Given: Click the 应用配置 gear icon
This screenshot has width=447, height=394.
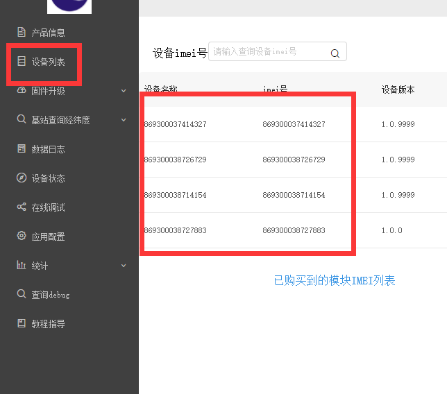Looking at the screenshot, I should coord(22,237).
